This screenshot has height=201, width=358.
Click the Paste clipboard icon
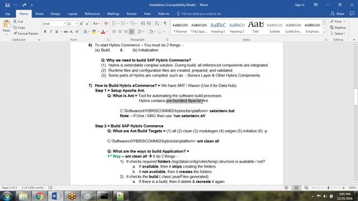click(x=6, y=23)
